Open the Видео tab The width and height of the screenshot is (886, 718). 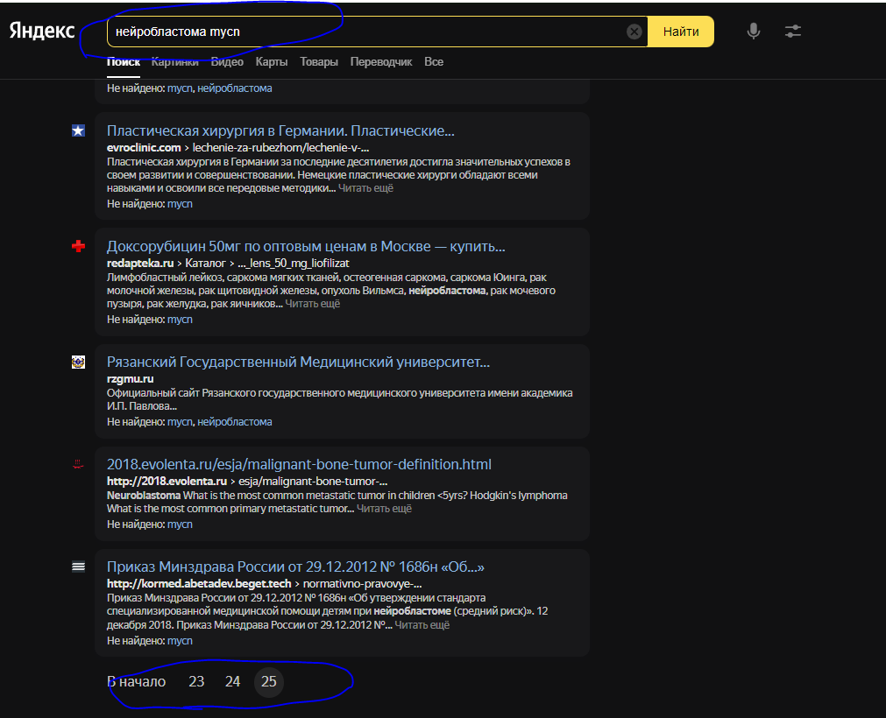[227, 62]
